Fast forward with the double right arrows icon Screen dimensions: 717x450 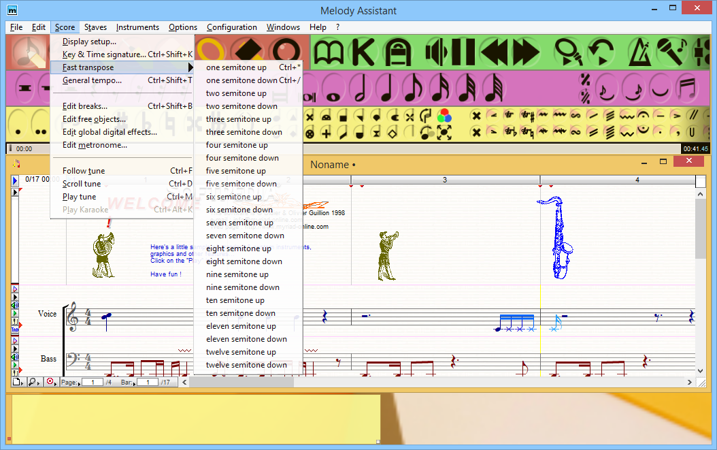click(x=526, y=52)
